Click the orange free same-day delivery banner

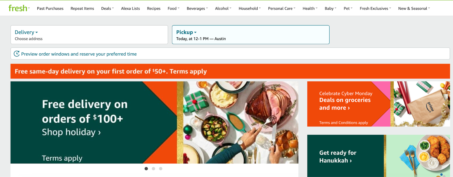tap(230, 71)
